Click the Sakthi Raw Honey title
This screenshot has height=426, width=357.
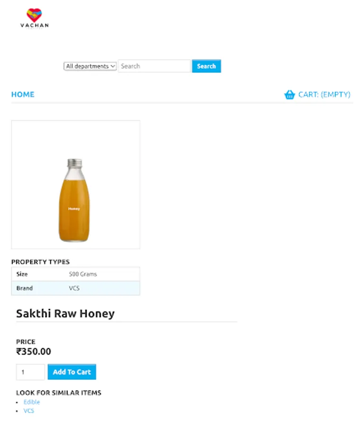65,313
